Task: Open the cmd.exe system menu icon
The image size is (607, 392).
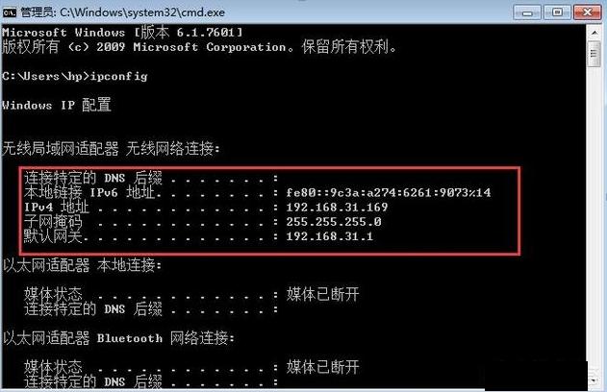Action: [10, 12]
